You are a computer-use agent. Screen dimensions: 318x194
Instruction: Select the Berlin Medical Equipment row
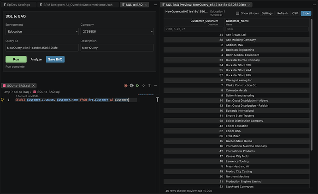236,55
